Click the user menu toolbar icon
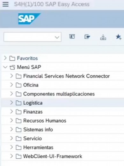 [x=72, y=37]
